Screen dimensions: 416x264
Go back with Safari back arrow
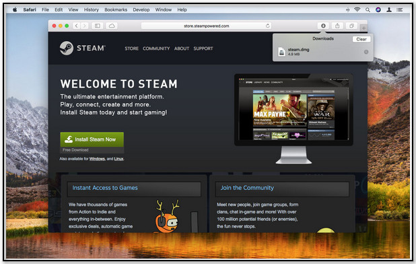point(77,26)
